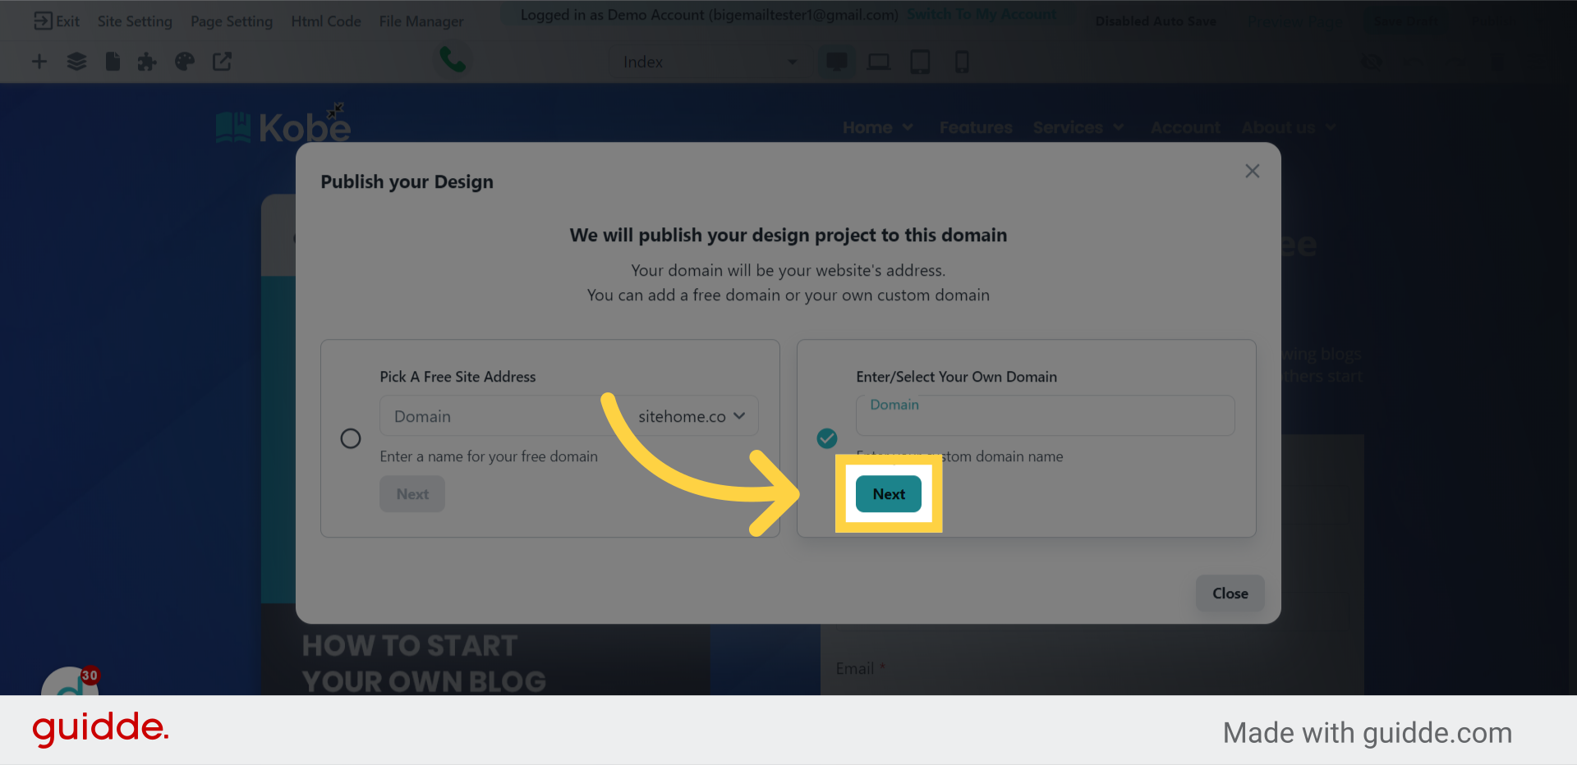
Task: Click the Enter a name for your free domain hint
Action: tap(489, 456)
